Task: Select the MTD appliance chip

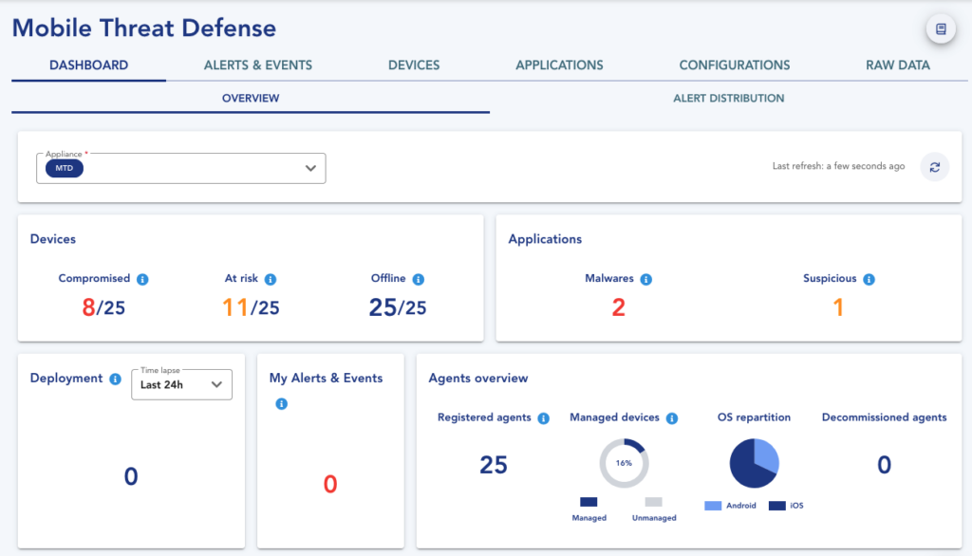Action: pos(63,168)
